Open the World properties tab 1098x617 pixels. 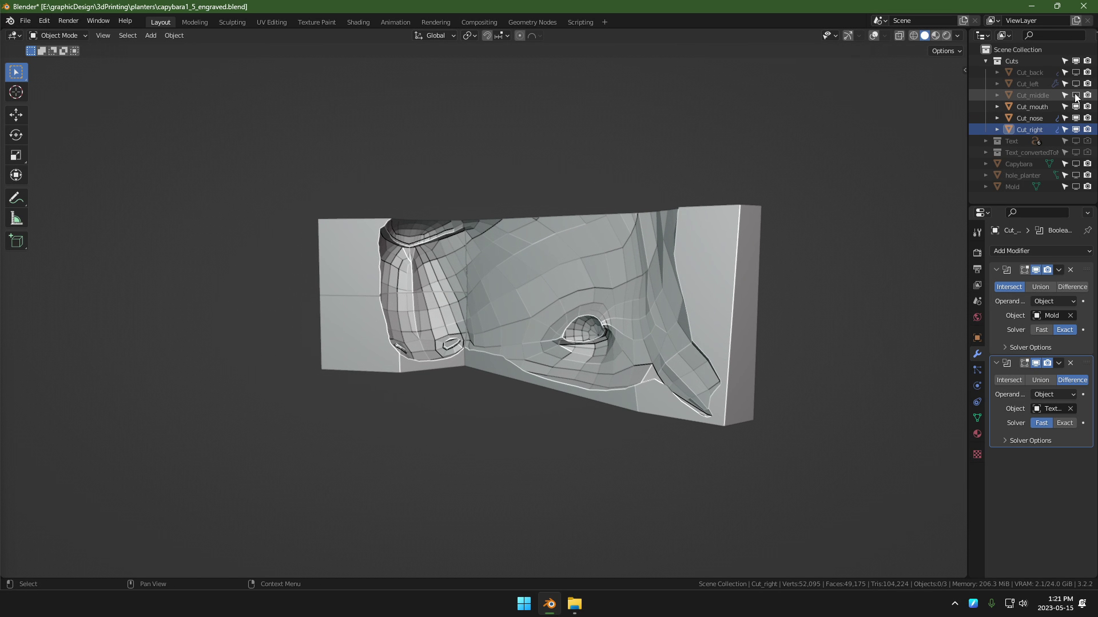(977, 317)
